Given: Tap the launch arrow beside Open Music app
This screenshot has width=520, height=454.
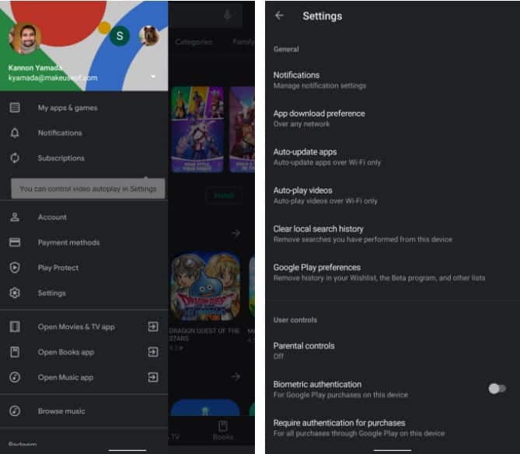Looking at the screenshot, I should tap(153, 377).
